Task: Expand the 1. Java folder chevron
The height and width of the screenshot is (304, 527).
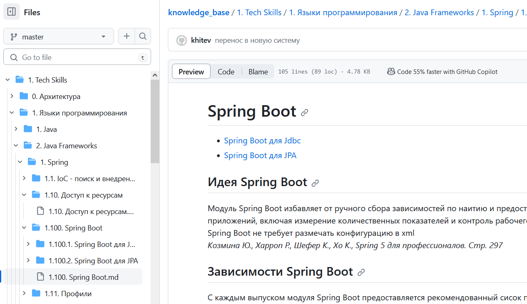Action: 16,129
